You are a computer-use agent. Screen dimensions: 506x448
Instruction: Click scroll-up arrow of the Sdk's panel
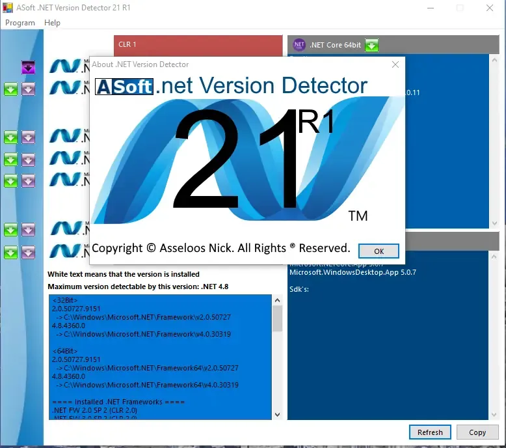pyautogui.click(x=494, y=257)
